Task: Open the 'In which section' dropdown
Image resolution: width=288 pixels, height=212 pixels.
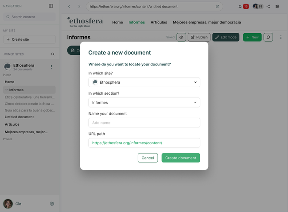Action: (144, 103)
